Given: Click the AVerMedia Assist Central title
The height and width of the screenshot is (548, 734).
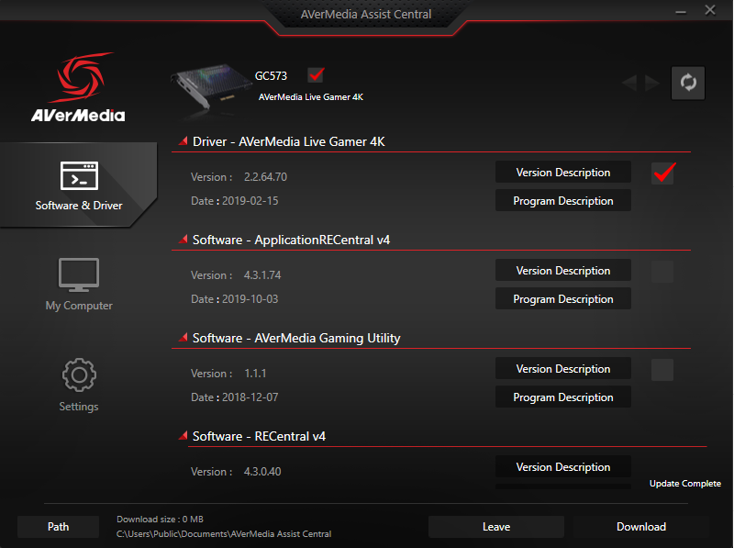Looking at the screenshot, I should [x=366, y=15].
